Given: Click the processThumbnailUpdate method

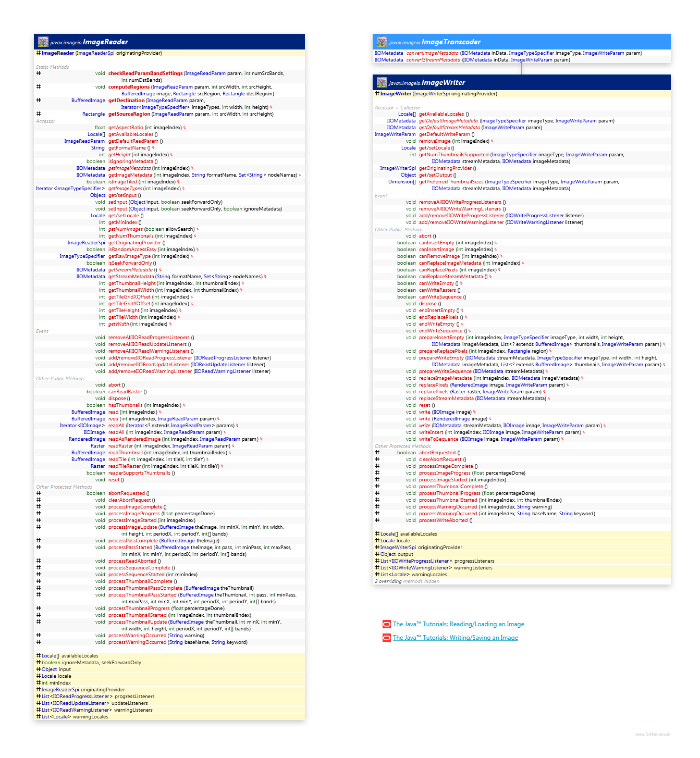Looking at the screenshot, I should coord(138,622).
